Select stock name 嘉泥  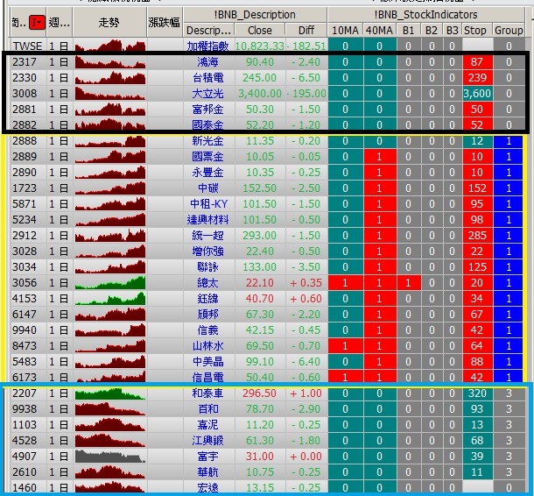click(x=207, y=424)
